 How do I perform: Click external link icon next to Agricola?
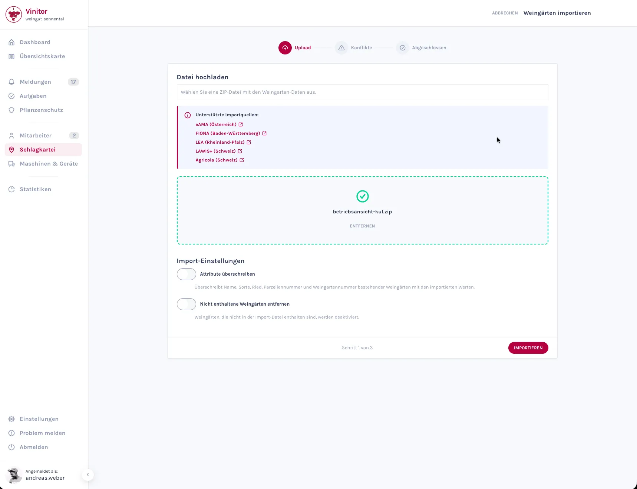pyautogui.click(x=242, y=160)
